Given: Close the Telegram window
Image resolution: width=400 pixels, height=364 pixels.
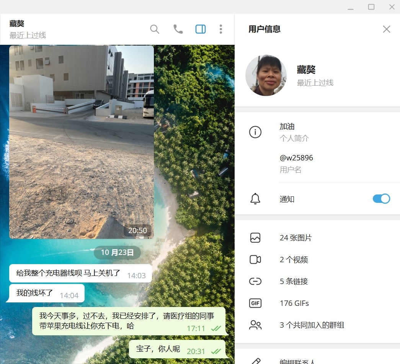Looking at the screenshot, I should click(x=392, y=7).
